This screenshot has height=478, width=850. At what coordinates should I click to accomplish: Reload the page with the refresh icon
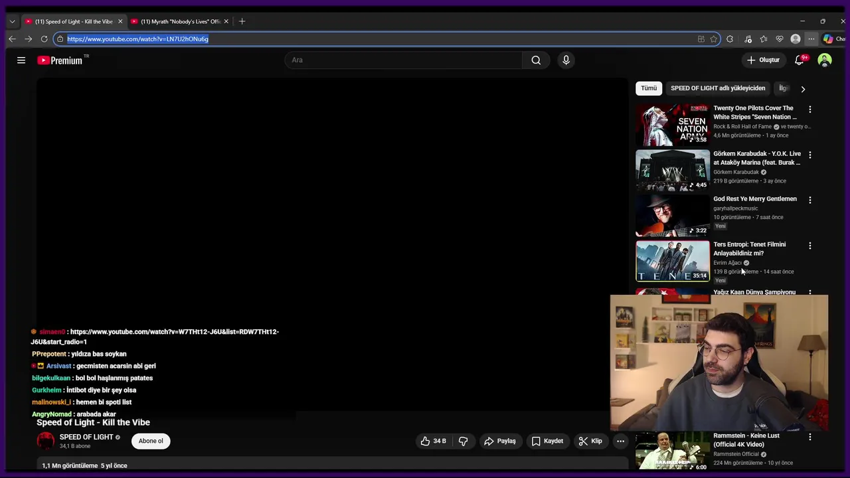44,39
